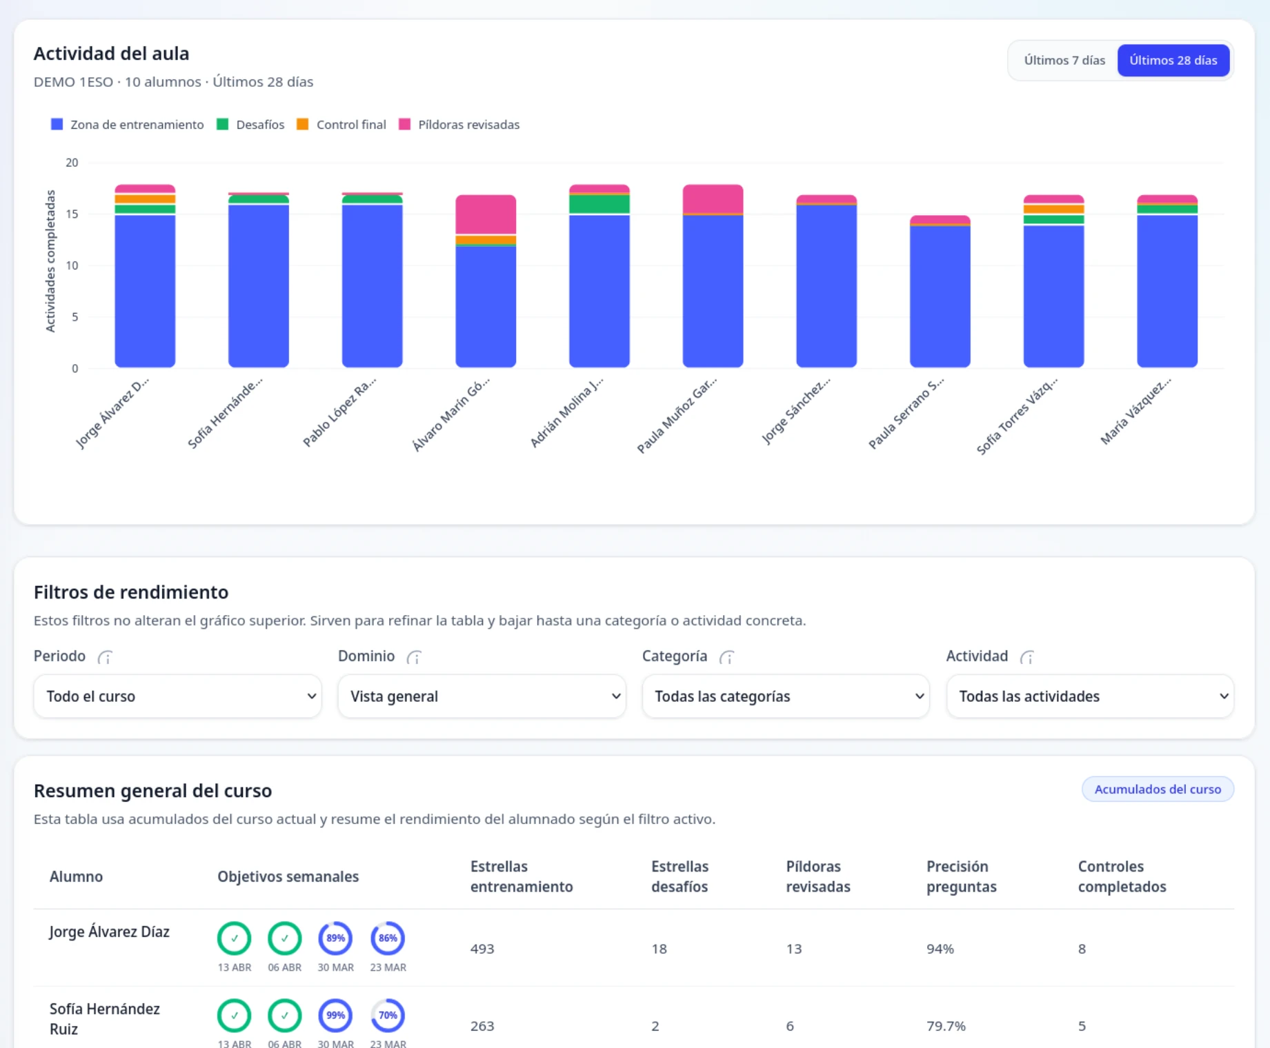Click the info icon next to Periodo
Screen dimensions: 1270x1048
pos(105,657)
